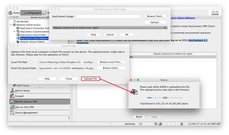Screen dimensions: 229x135
Task: Click in the Flash File System Path field
Action: pos(66,68)
